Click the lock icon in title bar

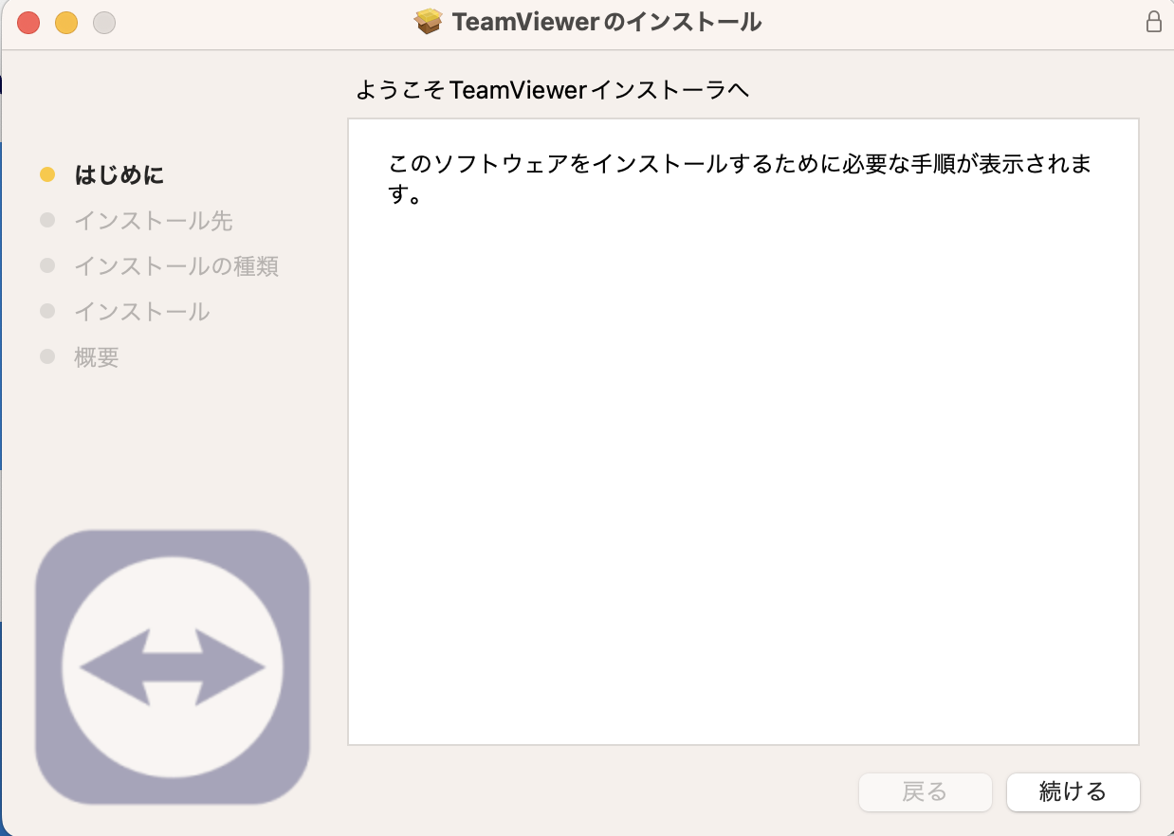click(1154, 22)
